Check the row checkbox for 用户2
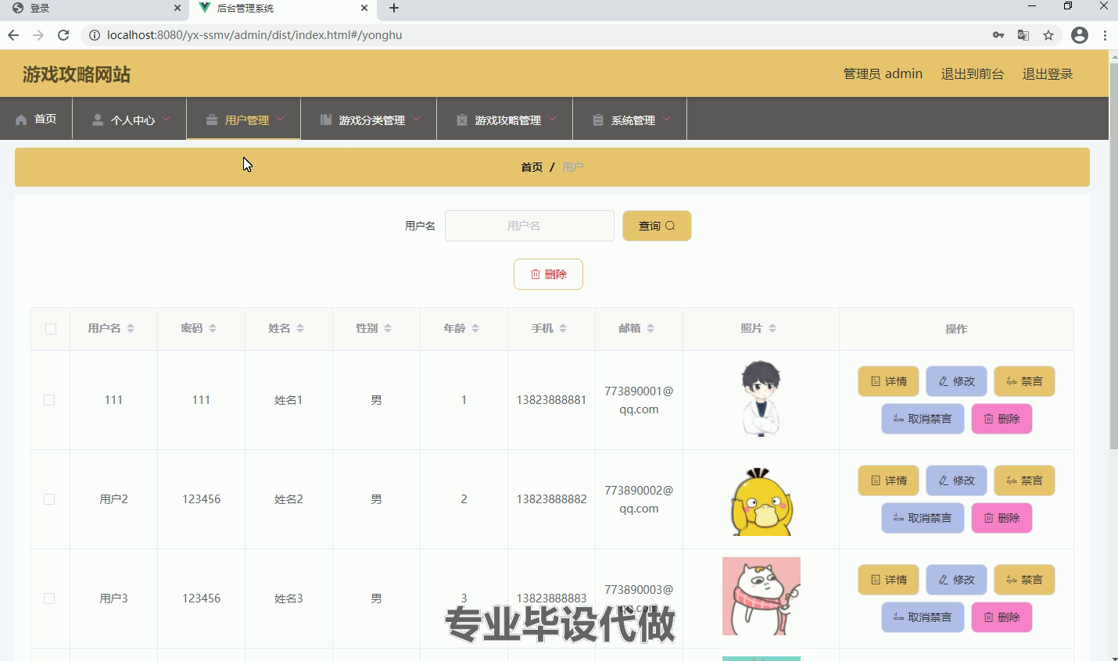Viewport: 1118px width, 661px height. coord(49,499)
